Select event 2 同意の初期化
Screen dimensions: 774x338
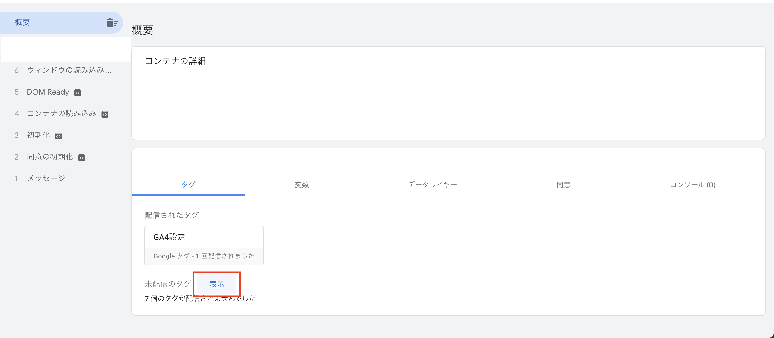click(x=50, y=157)
